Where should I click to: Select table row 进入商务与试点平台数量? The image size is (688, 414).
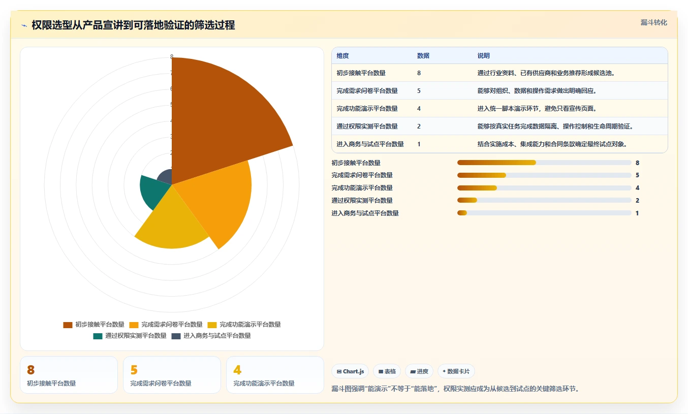coord(499,144)
